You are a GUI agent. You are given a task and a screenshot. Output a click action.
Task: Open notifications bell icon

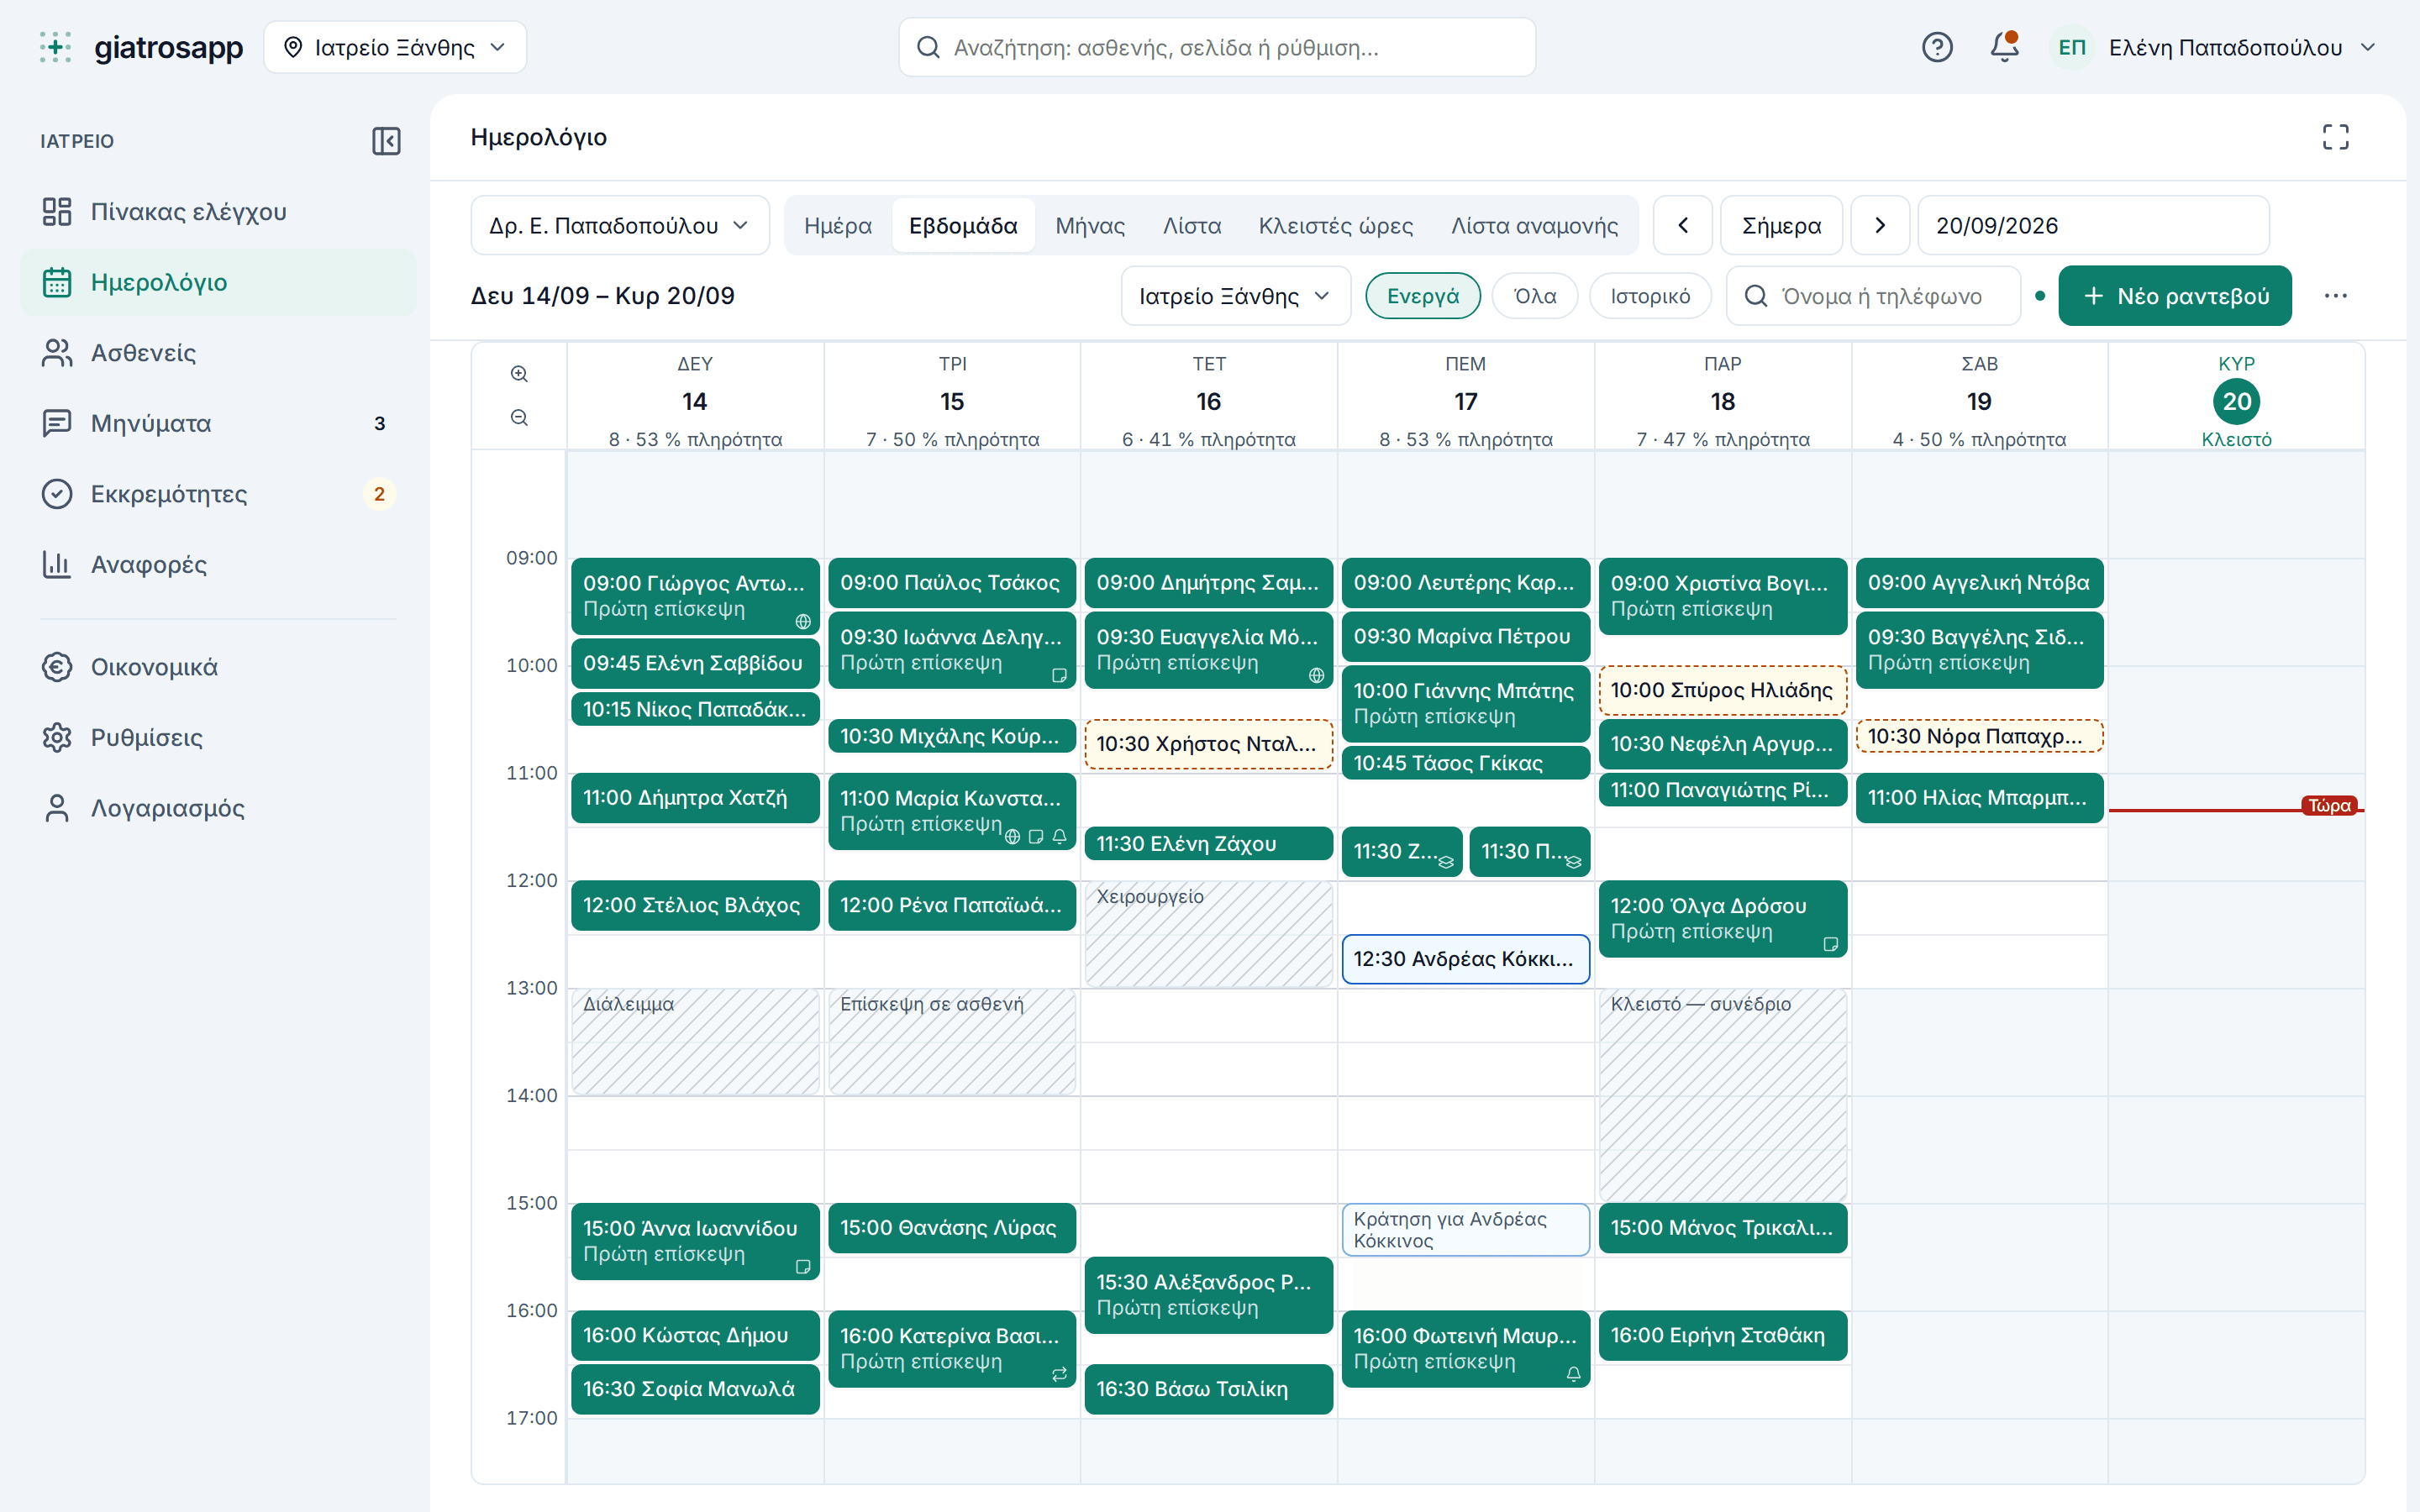pyautogui.click(x=2004, y=47)
